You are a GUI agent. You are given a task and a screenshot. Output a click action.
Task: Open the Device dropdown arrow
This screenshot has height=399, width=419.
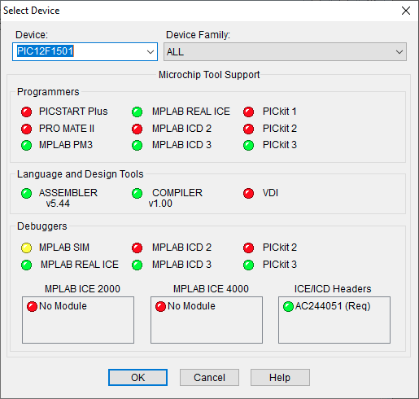tap(151, 52)
